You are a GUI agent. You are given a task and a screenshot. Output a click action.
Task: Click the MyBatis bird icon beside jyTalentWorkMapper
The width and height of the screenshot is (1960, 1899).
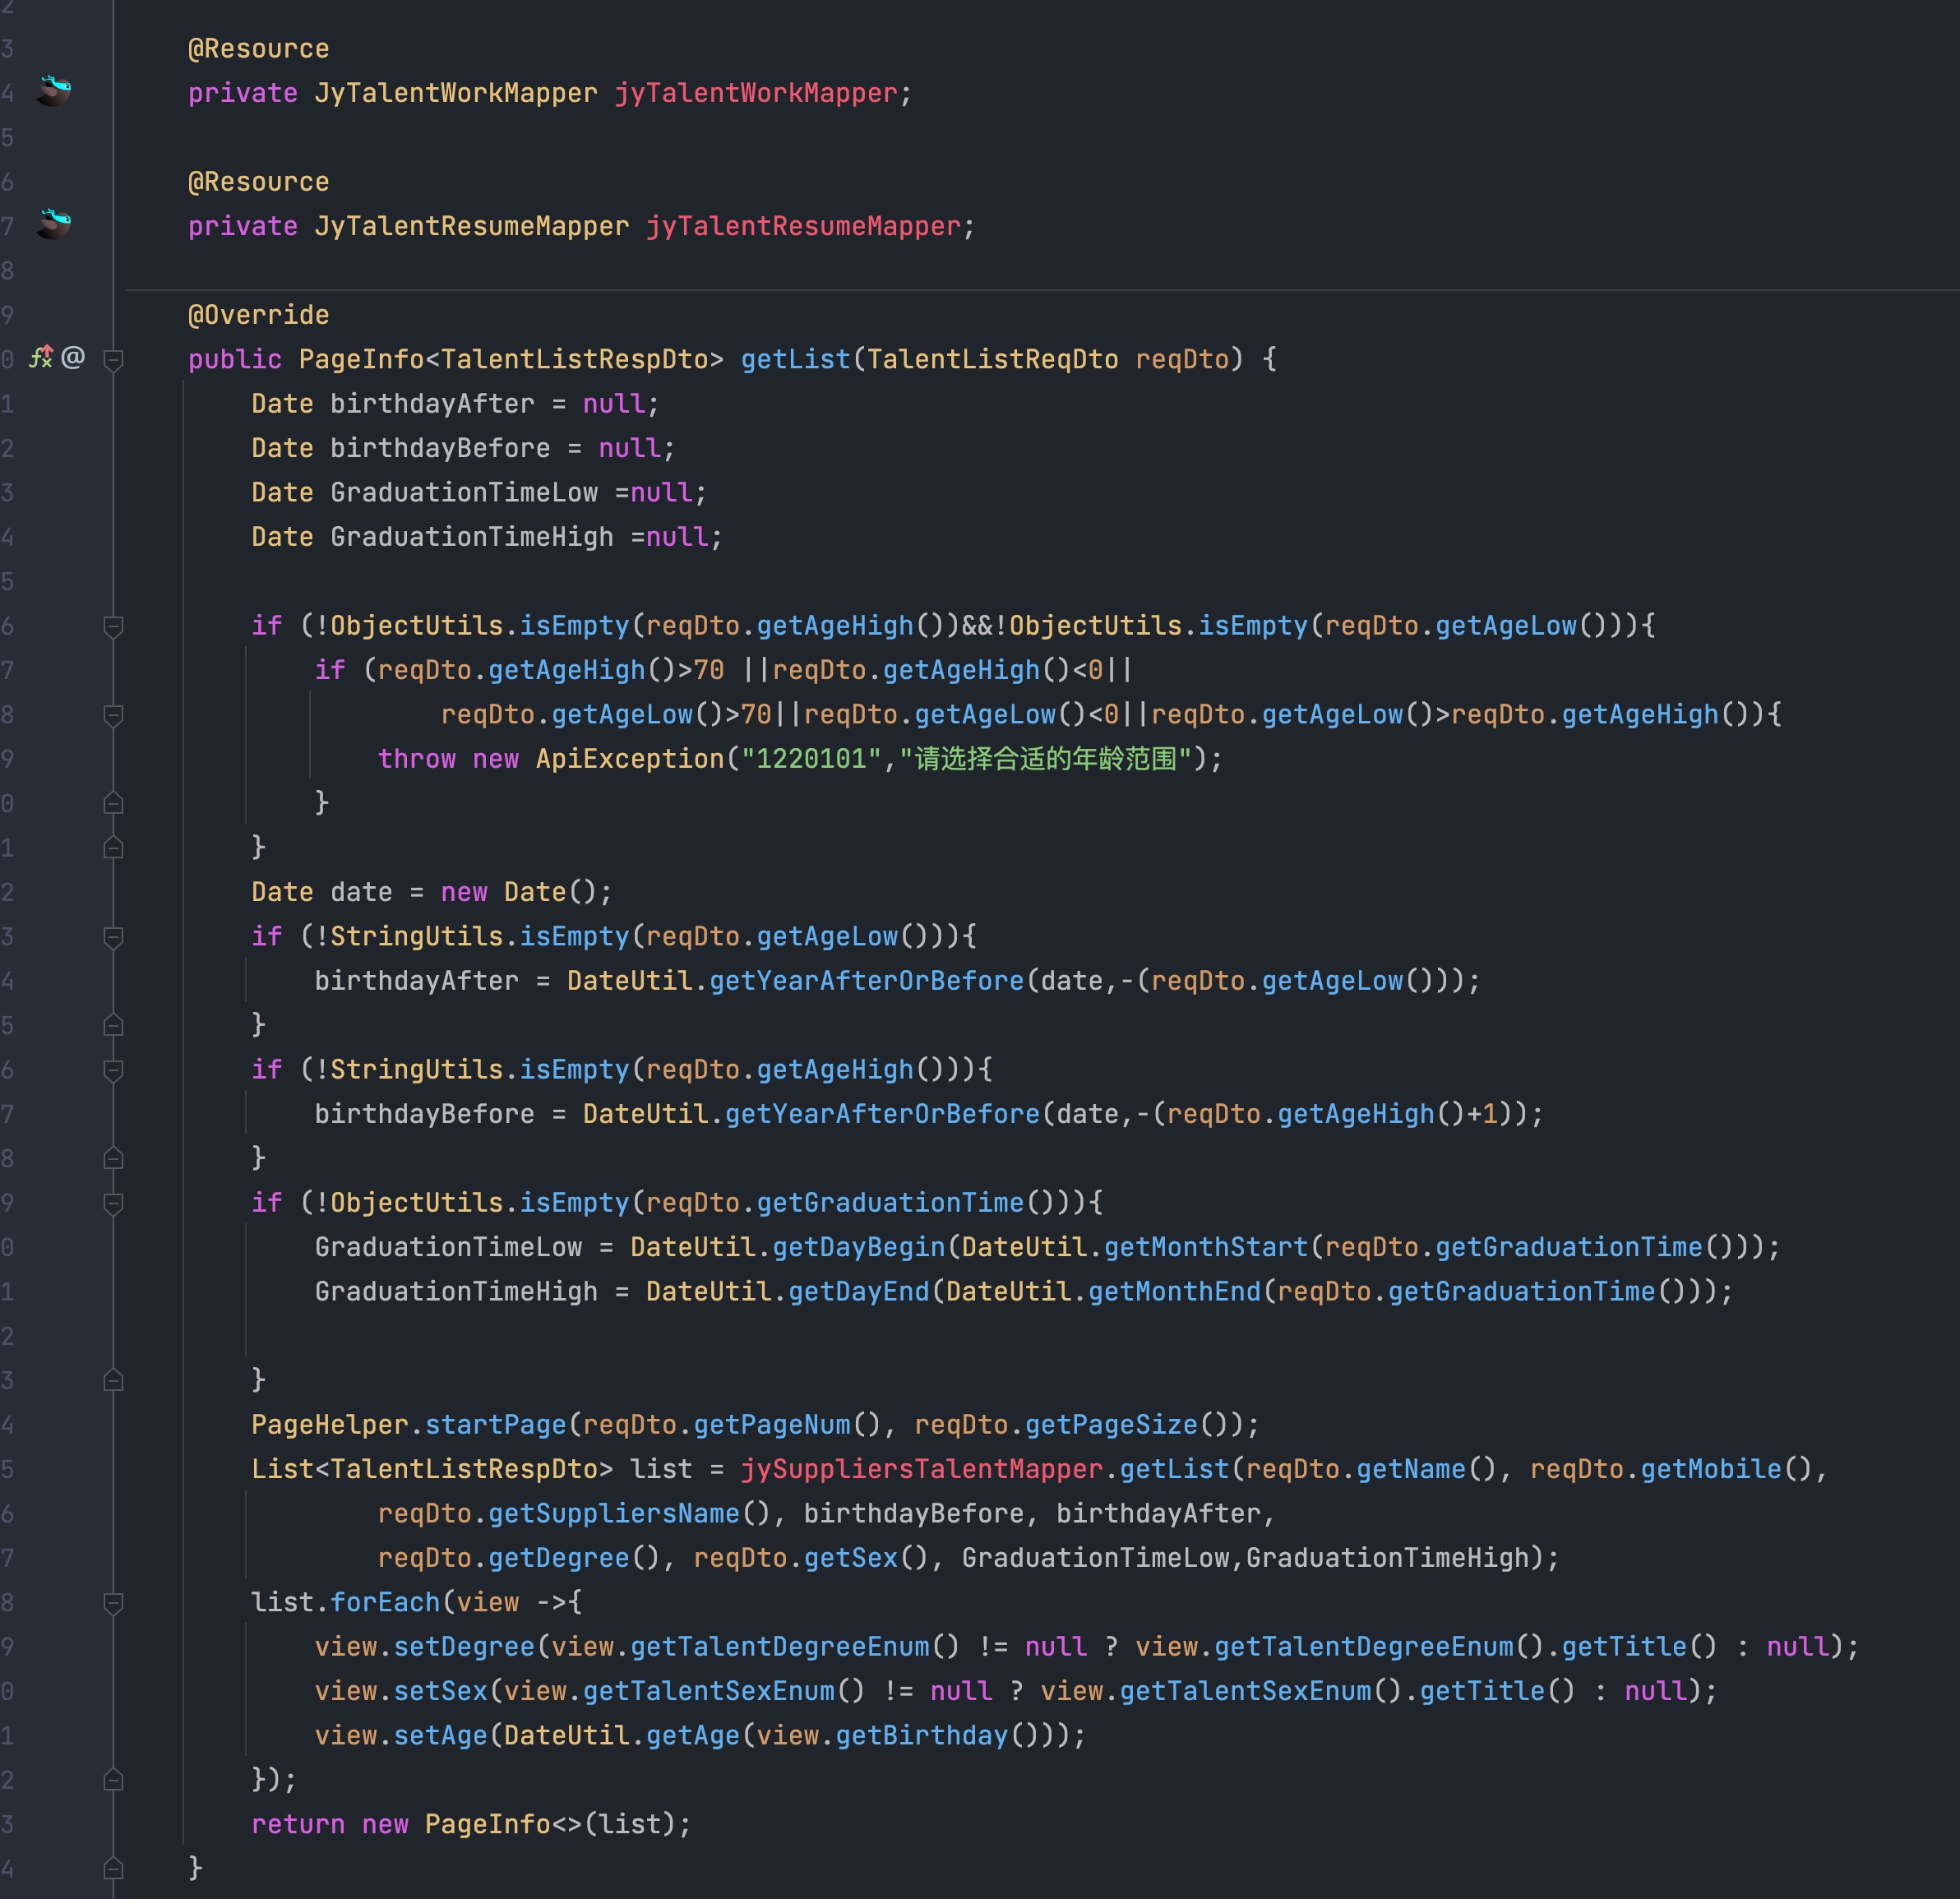point(54,91)
